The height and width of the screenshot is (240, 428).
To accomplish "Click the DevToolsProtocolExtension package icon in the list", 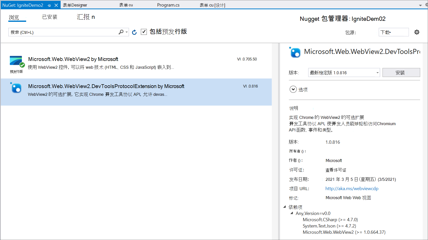I will click(x=16, y=88).
